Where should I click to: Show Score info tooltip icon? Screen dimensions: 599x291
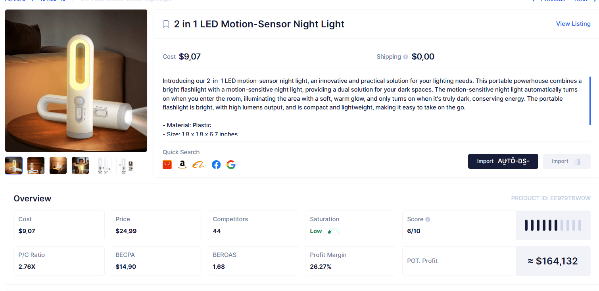(x=428, y=219)
